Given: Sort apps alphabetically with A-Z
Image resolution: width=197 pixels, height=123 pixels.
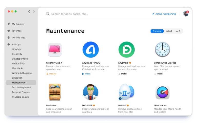Looking at the screenshot, I should coord(178,31).
